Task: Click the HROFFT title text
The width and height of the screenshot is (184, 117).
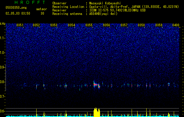Action: click(30, 2)
